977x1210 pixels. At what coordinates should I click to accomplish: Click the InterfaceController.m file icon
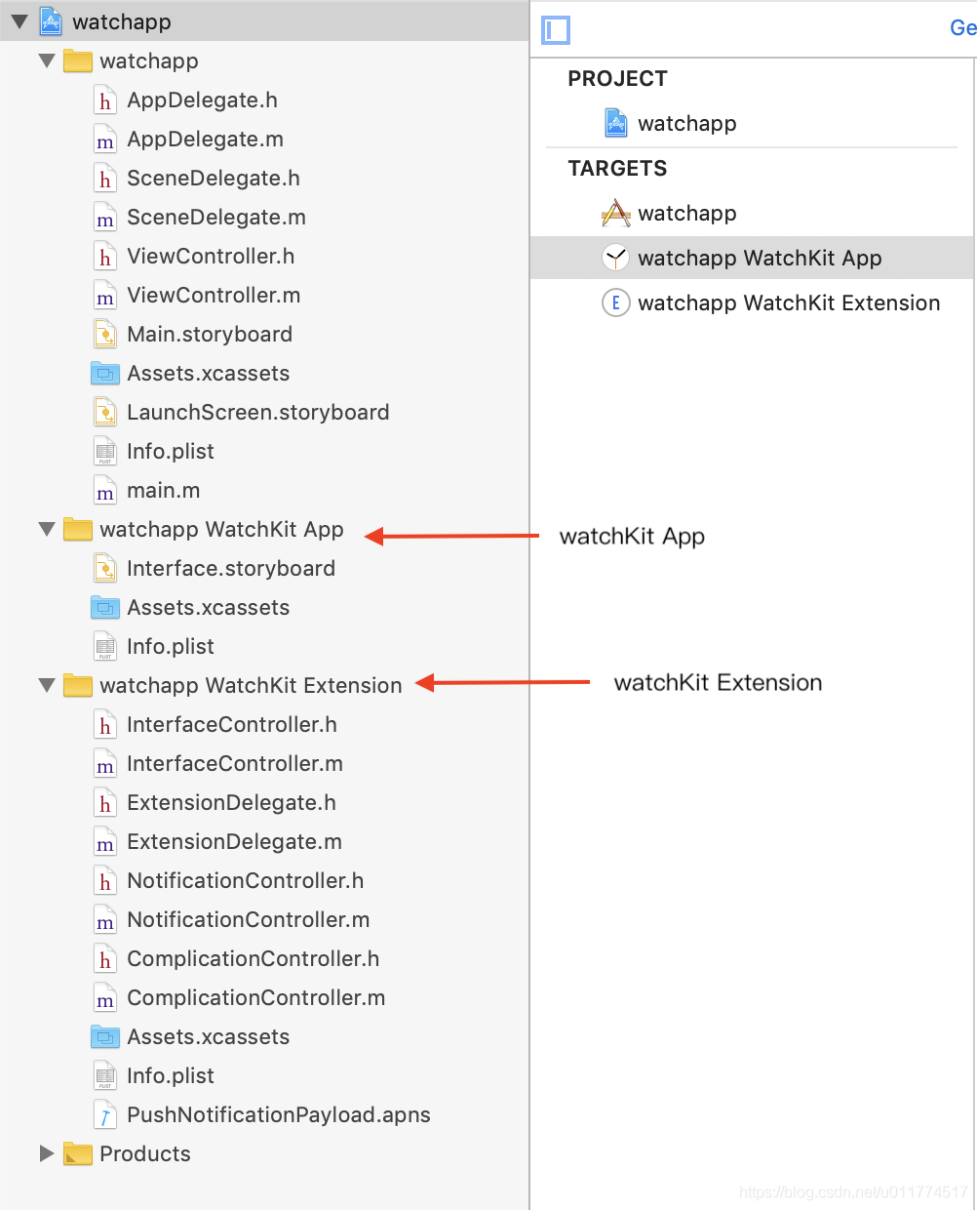105,763
